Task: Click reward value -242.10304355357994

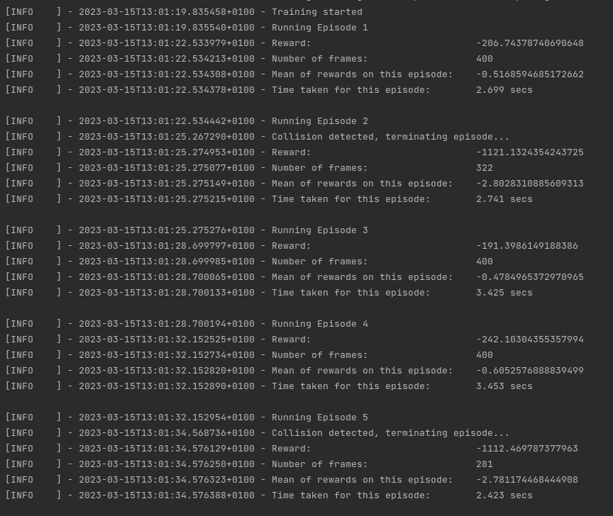Action: (530, 340)
